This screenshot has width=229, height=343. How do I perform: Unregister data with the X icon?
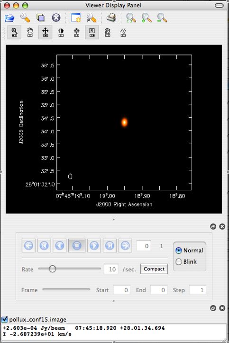click(56, 18)
